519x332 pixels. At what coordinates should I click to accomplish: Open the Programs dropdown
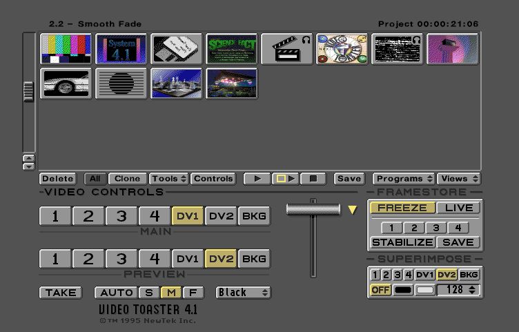[404, 179]
